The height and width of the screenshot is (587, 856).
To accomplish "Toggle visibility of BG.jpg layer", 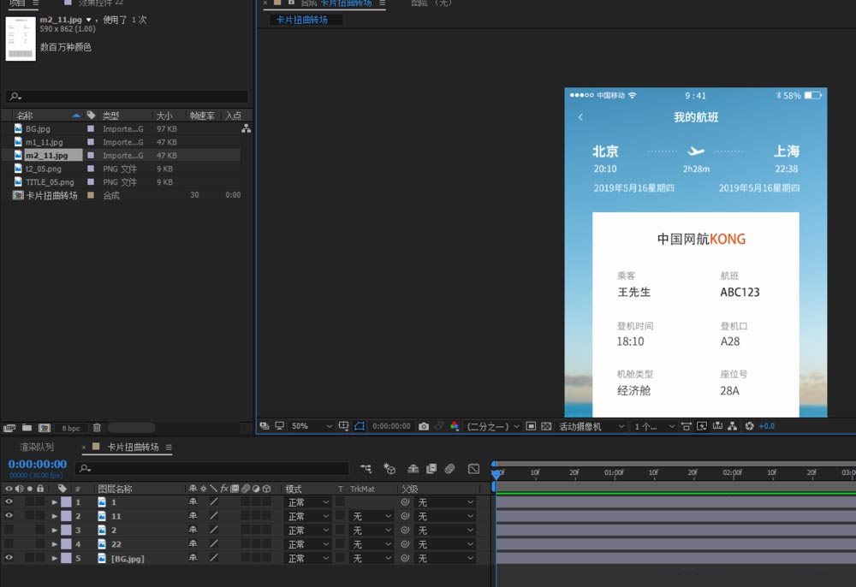I will [9, 558].
